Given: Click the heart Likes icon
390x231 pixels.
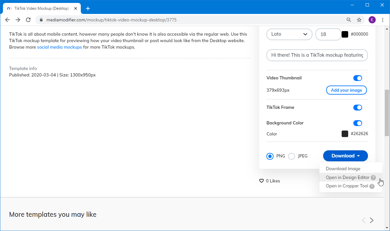Looking at the screenshot, I should tap(262, 181).
